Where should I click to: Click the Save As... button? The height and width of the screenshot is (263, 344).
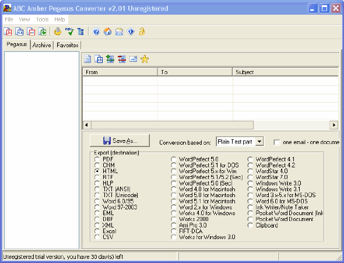[120, 141]
